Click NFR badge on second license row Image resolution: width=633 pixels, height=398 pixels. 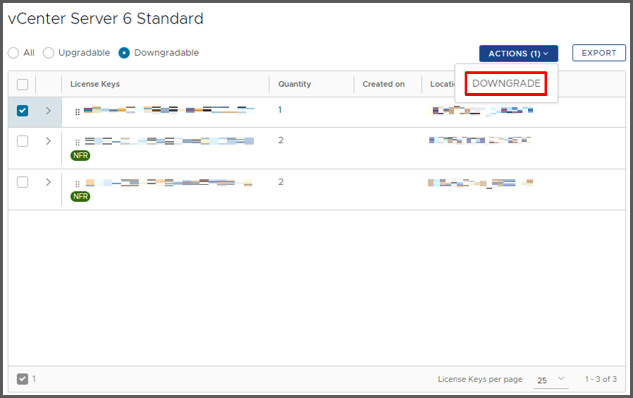click(80, 155)
